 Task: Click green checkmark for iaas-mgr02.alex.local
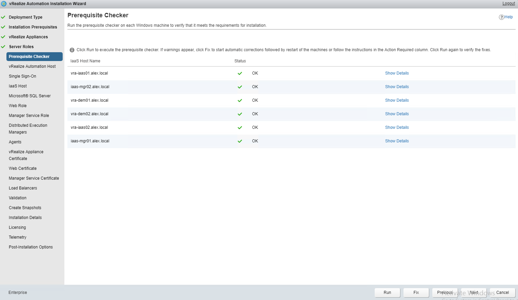coord(240,87)
